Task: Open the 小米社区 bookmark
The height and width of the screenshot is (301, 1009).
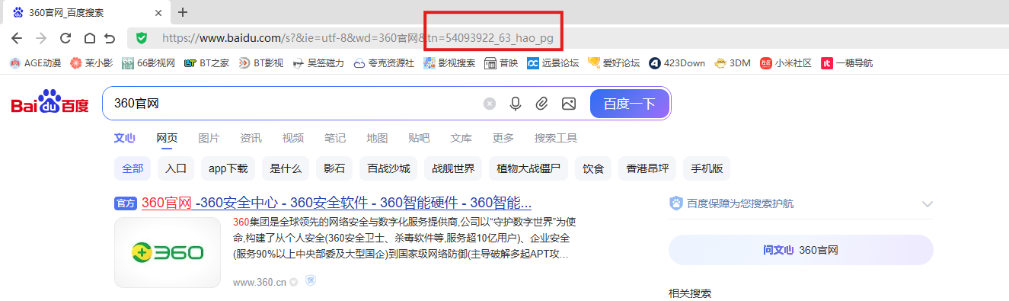Action: tap(786, 63)
